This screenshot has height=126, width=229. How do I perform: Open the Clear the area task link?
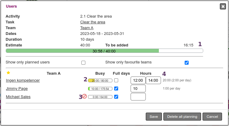point(93,22)
